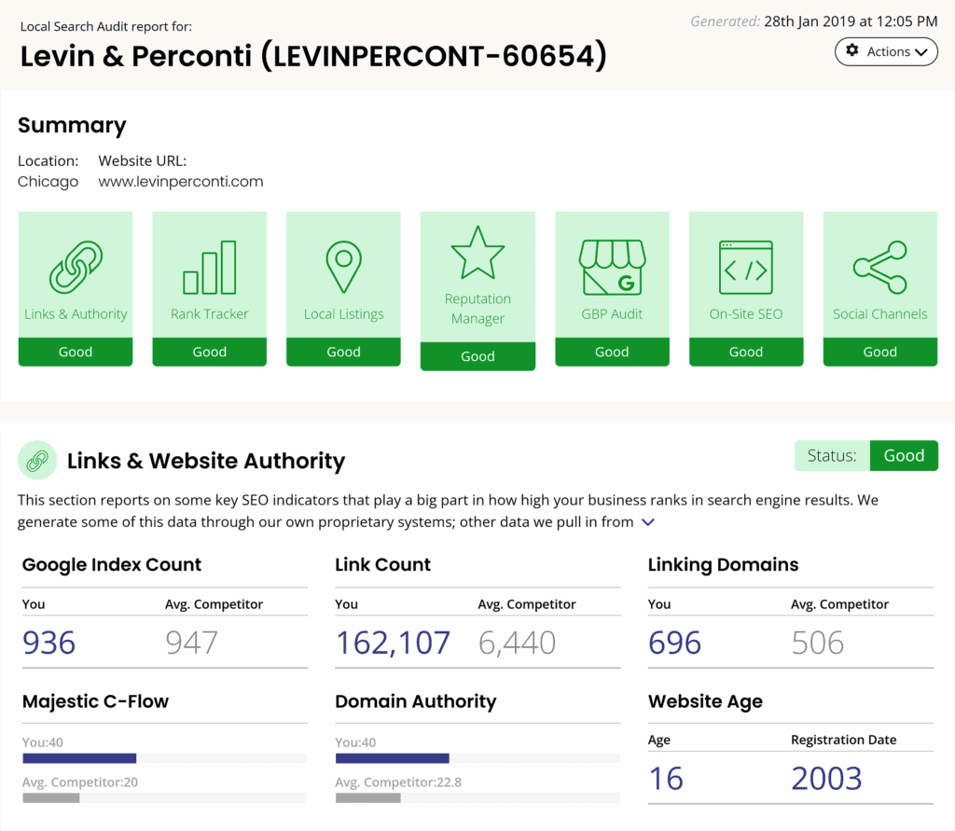The image size is (955, 831).
Task: Click the Local Listings map pin icon
Action: click(343, 264)
